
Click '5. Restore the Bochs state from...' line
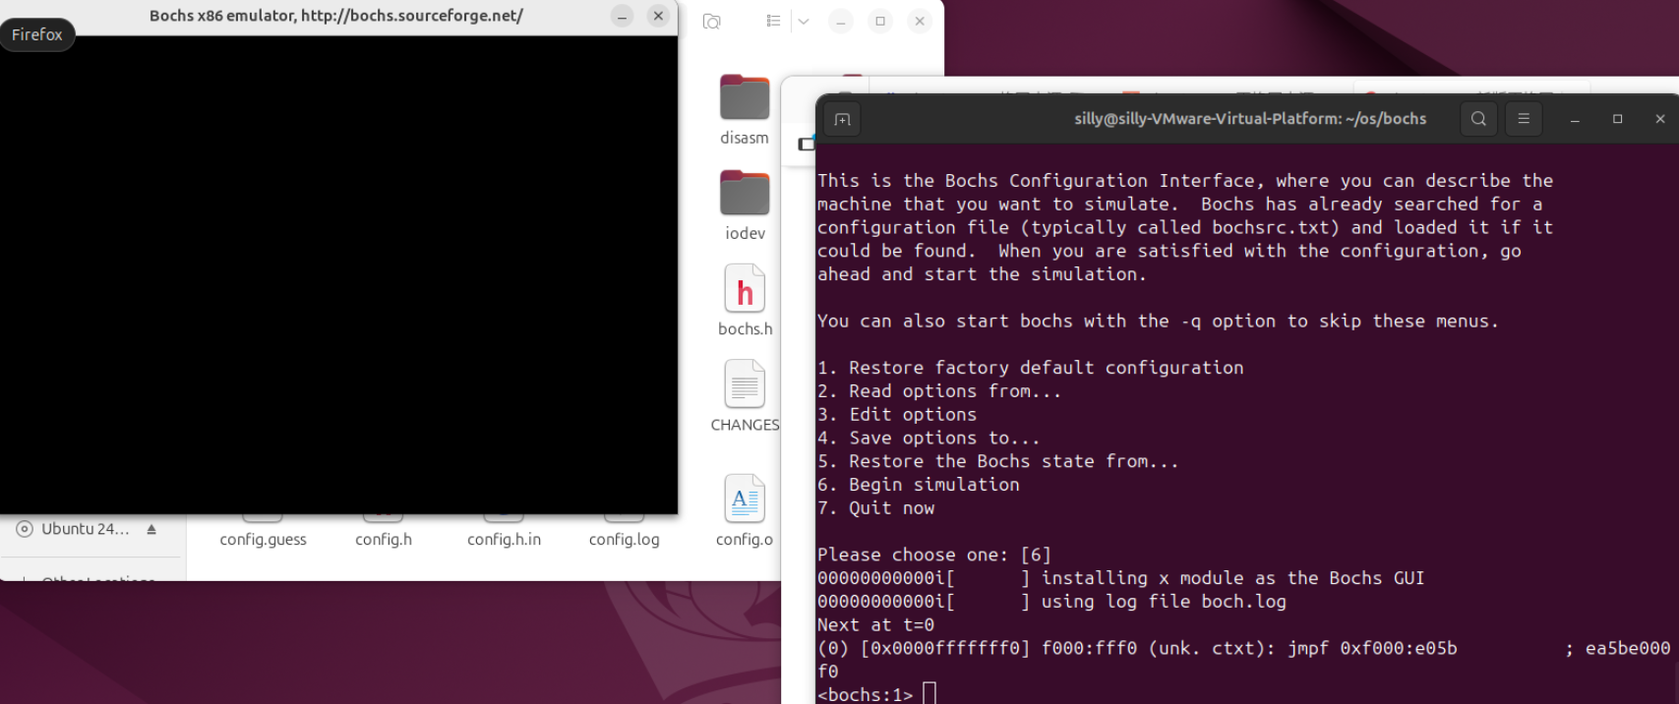tap(997, 461)
